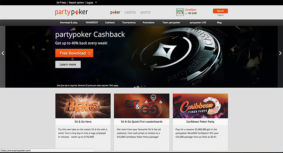The height and width of the screenshot is (153, 283).
Task: Click the Learn more button
Action: pos(68,64)
